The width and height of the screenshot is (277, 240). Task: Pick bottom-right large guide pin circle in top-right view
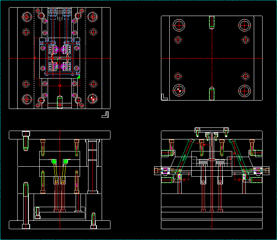point(245,91)
